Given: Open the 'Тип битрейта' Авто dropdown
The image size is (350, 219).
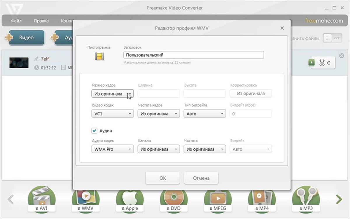Looking at the screenshot, I should coord(205,114).
